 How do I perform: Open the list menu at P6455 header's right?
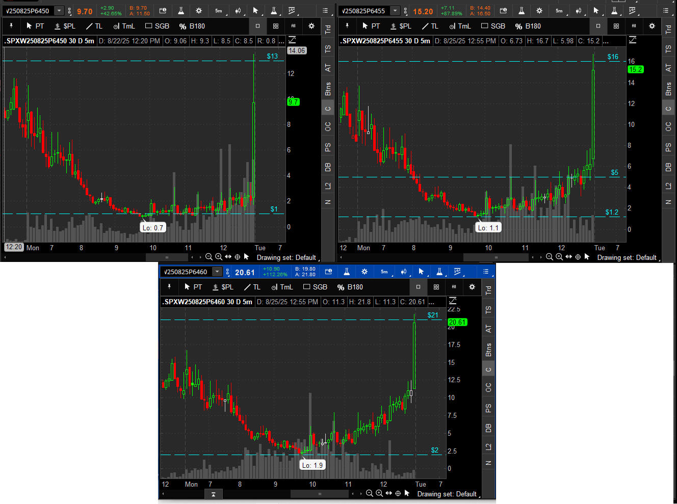666,11
